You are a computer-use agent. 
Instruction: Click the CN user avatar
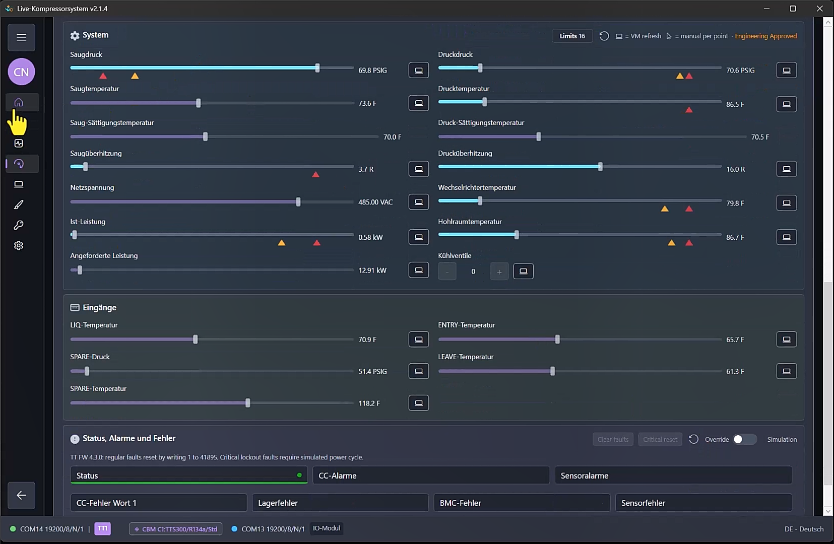[x=21, y=72]
